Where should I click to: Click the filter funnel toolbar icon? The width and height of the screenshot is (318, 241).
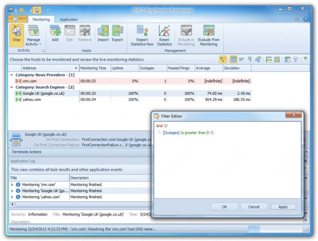click(296, 60)
